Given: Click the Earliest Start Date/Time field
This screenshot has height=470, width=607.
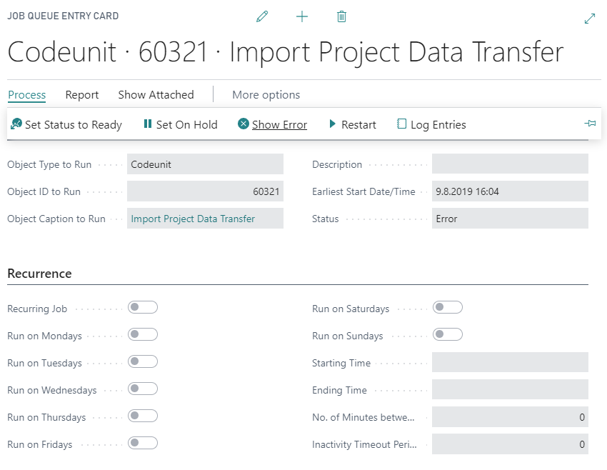Looking at the screenshot, I should [510, 191].
